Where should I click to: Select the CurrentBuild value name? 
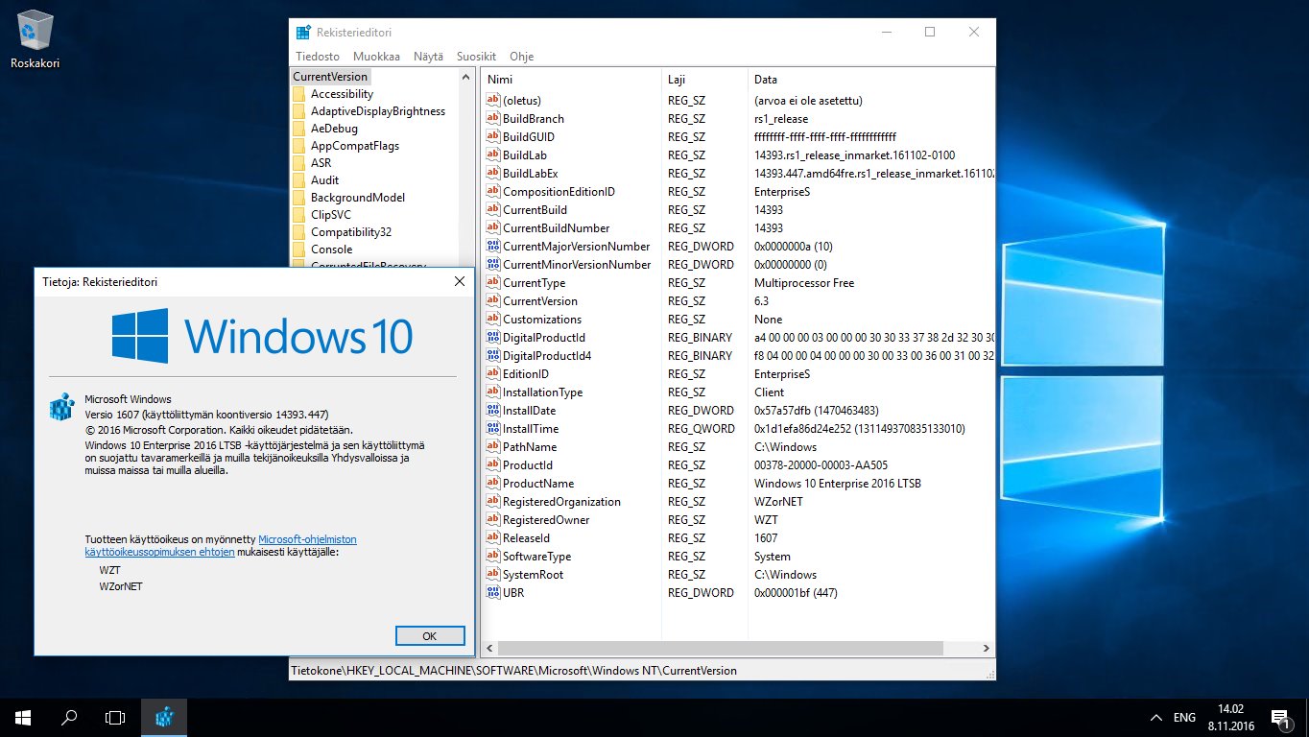coord(535,210)
